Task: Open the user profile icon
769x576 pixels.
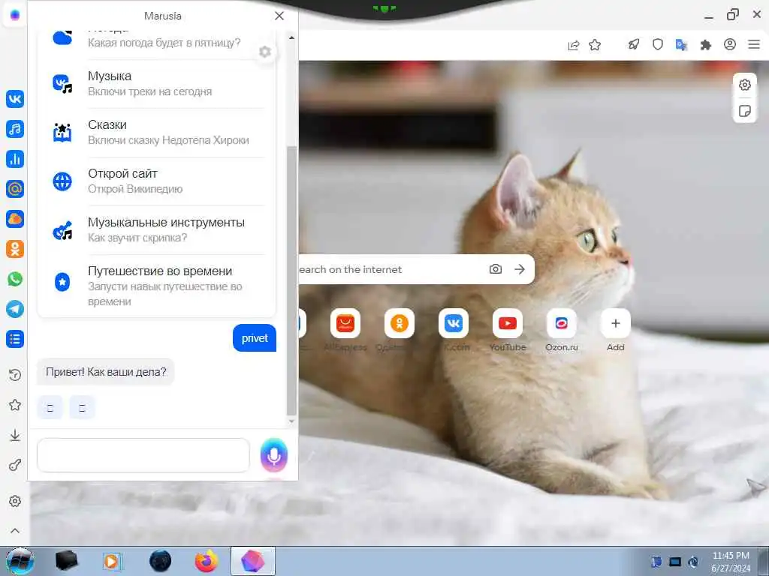Action: 730,44
